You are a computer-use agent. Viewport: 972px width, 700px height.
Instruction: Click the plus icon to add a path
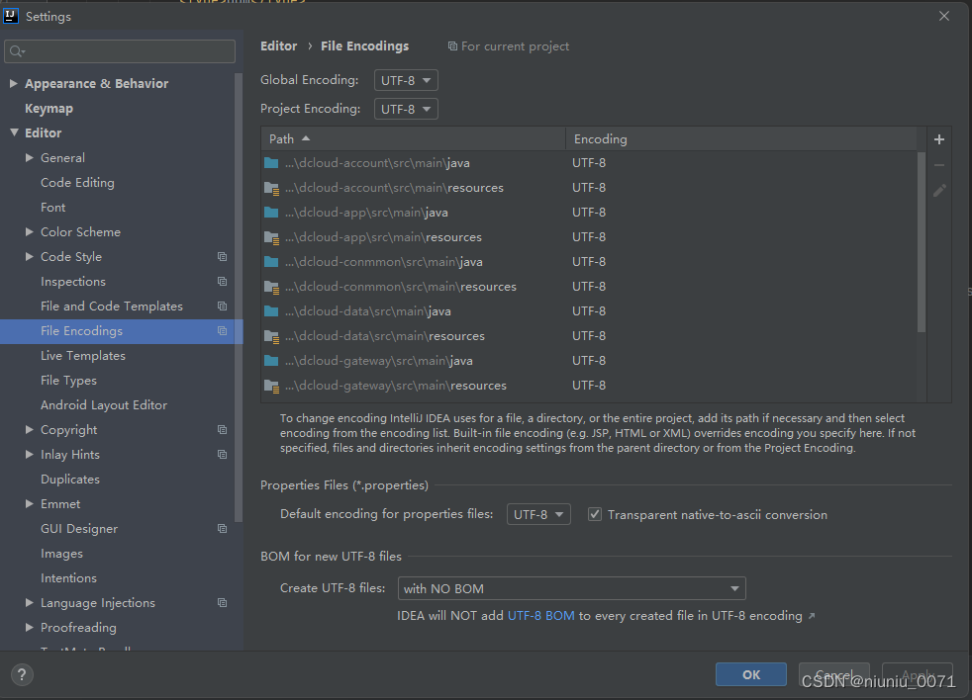pos(939,139)
